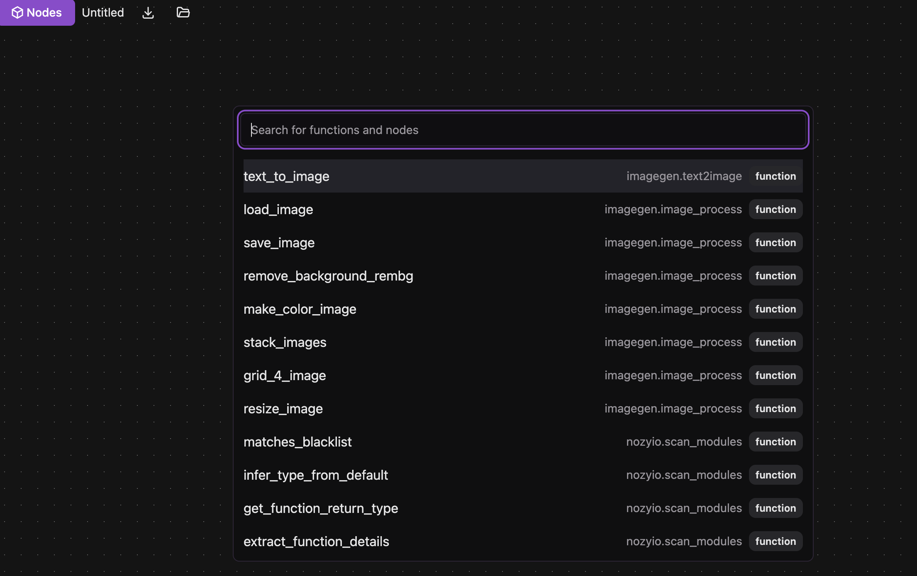Image resolution: width=917 pixels, height=576 pixels.
Task: Open the folder icon in top bar
Action: coord(183,12)
